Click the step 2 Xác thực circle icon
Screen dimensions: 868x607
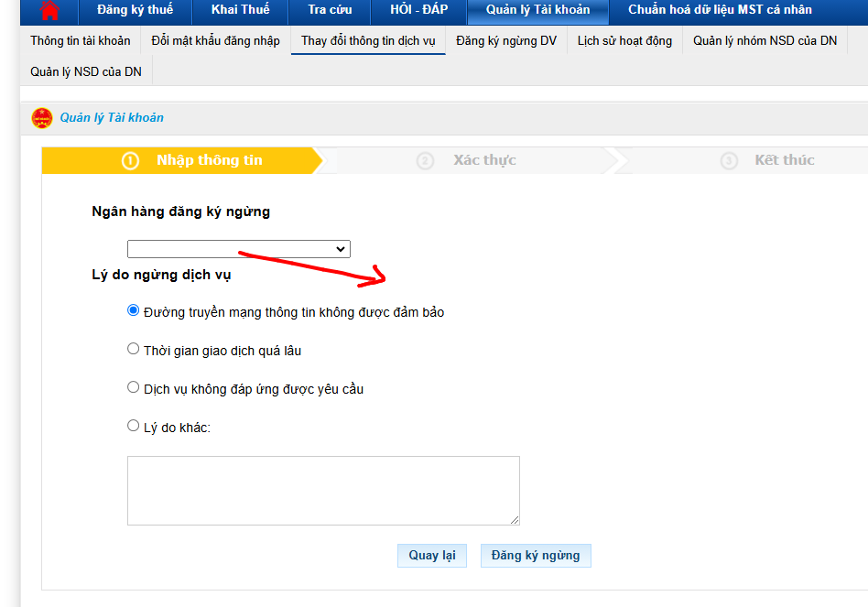[x=425, y=160]
